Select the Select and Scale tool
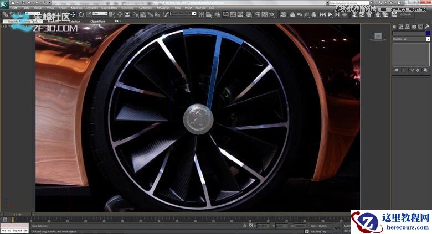Image resolution: width=432 pixels, height=234 pixels. coord(89,14)
